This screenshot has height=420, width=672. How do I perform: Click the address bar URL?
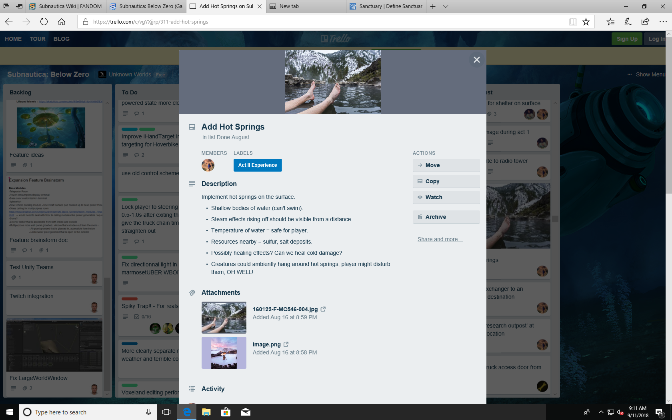tap(150, 22)
